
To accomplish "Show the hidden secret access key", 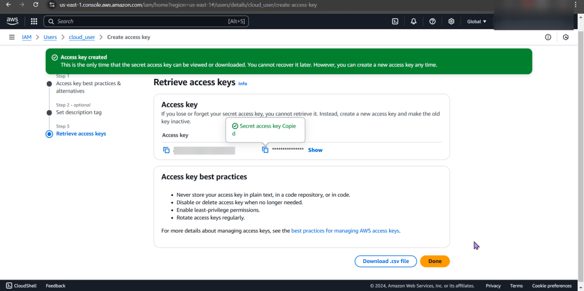I will tap(315, 150).
